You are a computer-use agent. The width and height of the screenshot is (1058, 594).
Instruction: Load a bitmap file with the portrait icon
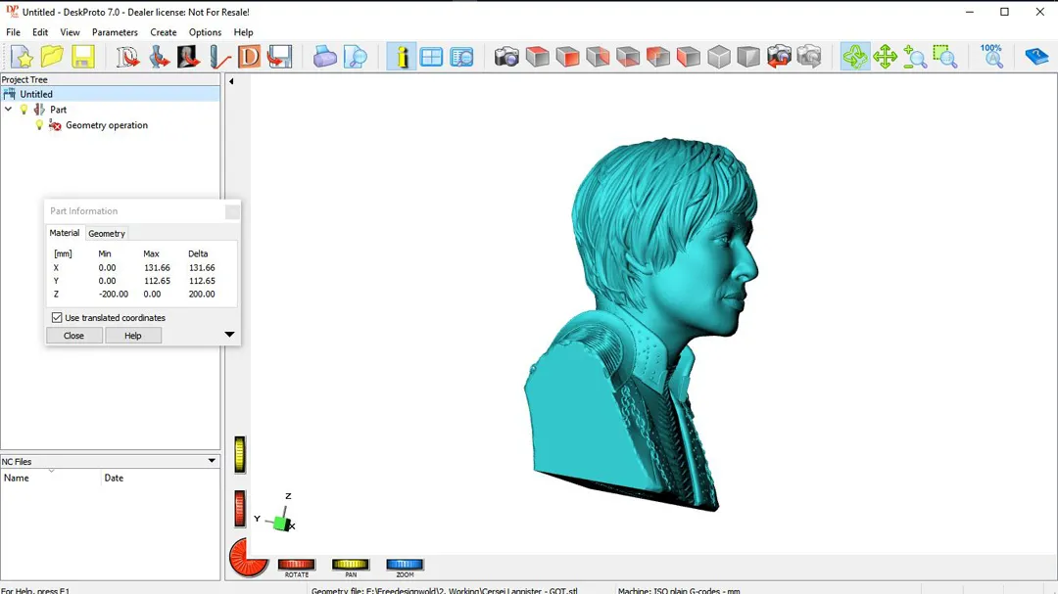click(x=189, y=57)
